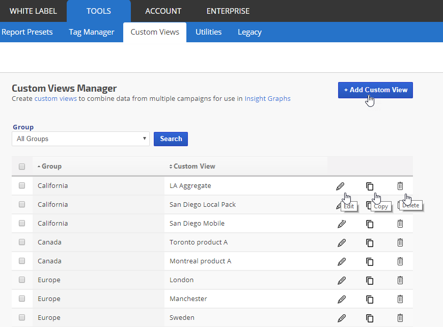Copy the Toronto product A view
Viewport: 443px width, 327px height.
coord(370,242)
